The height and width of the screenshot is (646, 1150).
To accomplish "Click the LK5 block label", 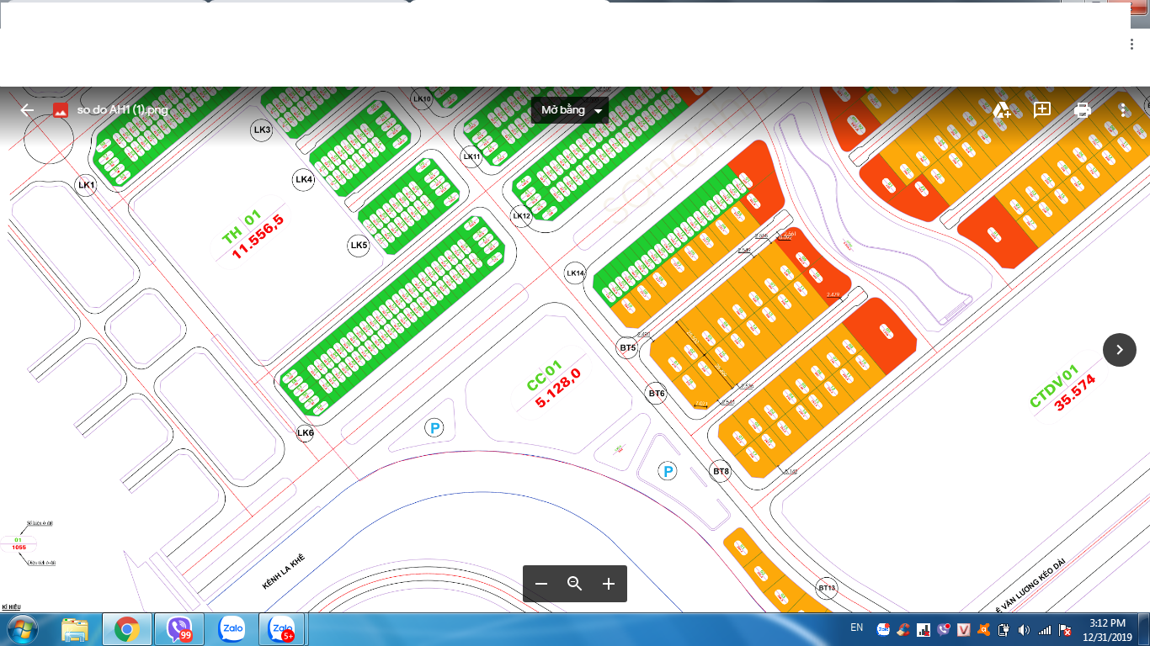I will 359,246.
